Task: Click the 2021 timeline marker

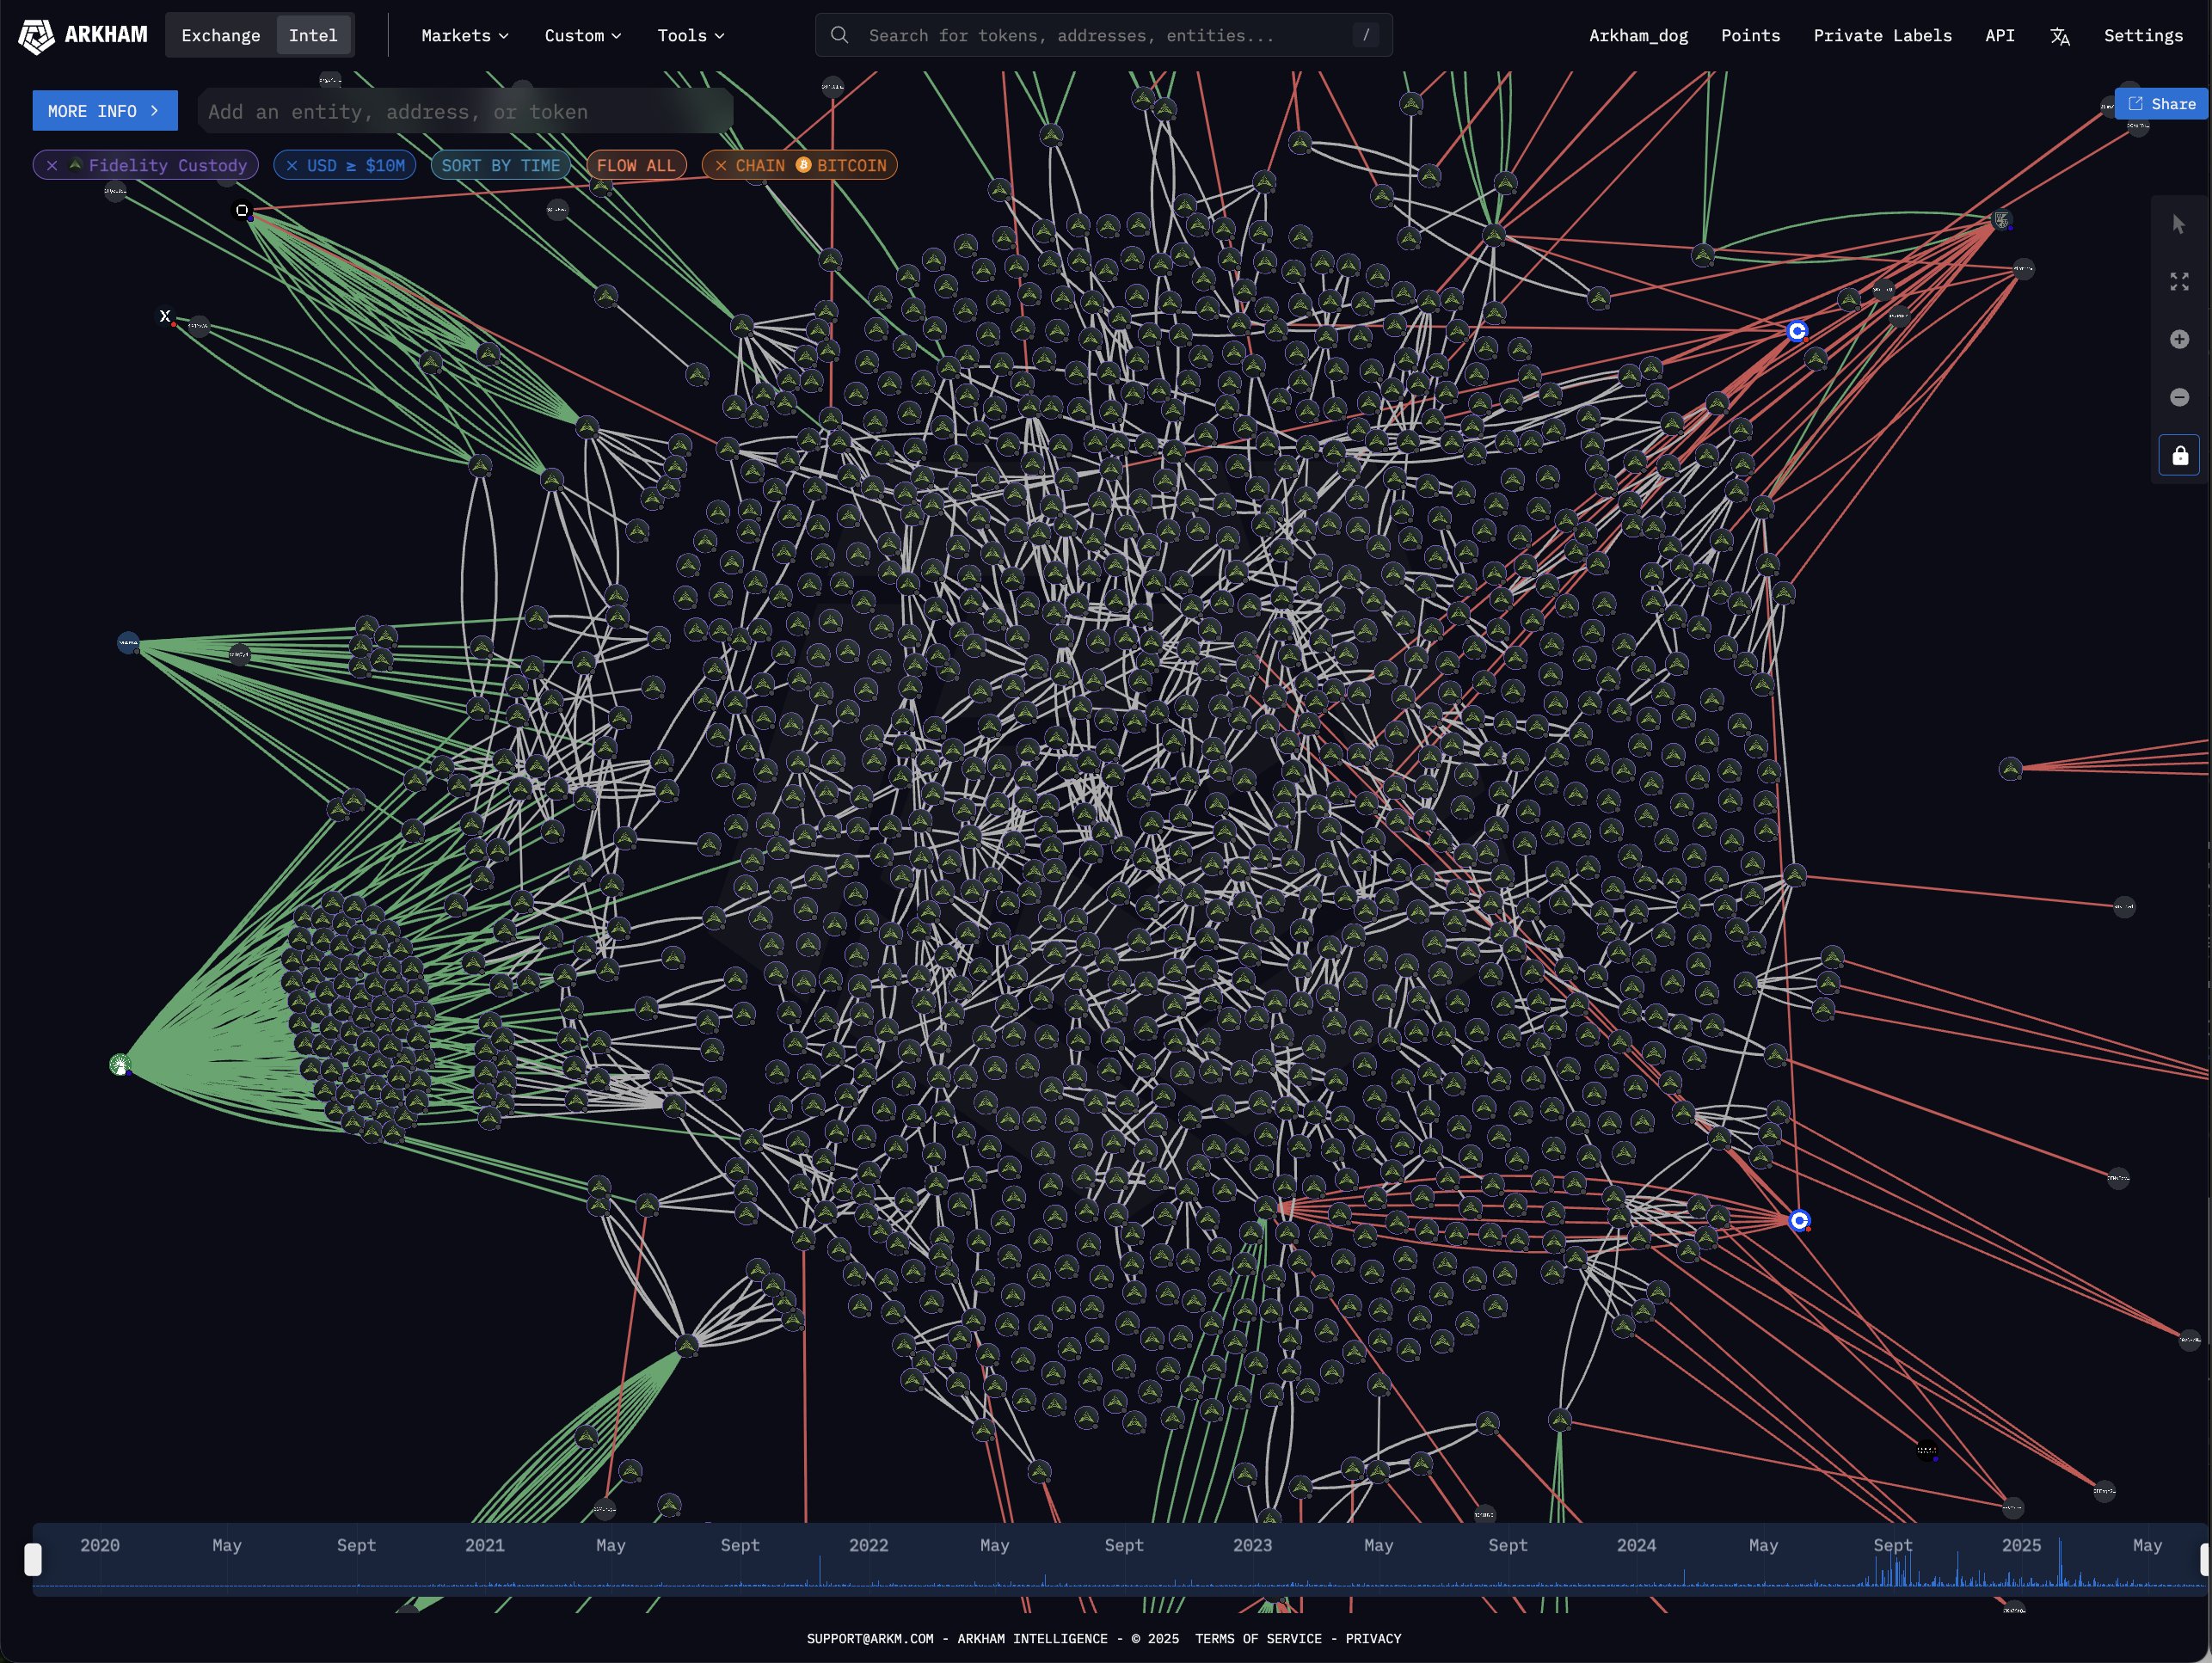Action: (x=484, y=1545)
